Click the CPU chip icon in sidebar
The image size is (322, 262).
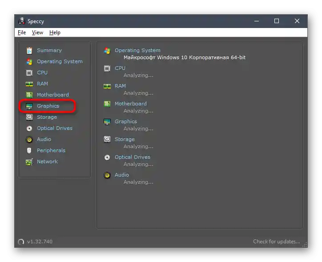[29, 73]
